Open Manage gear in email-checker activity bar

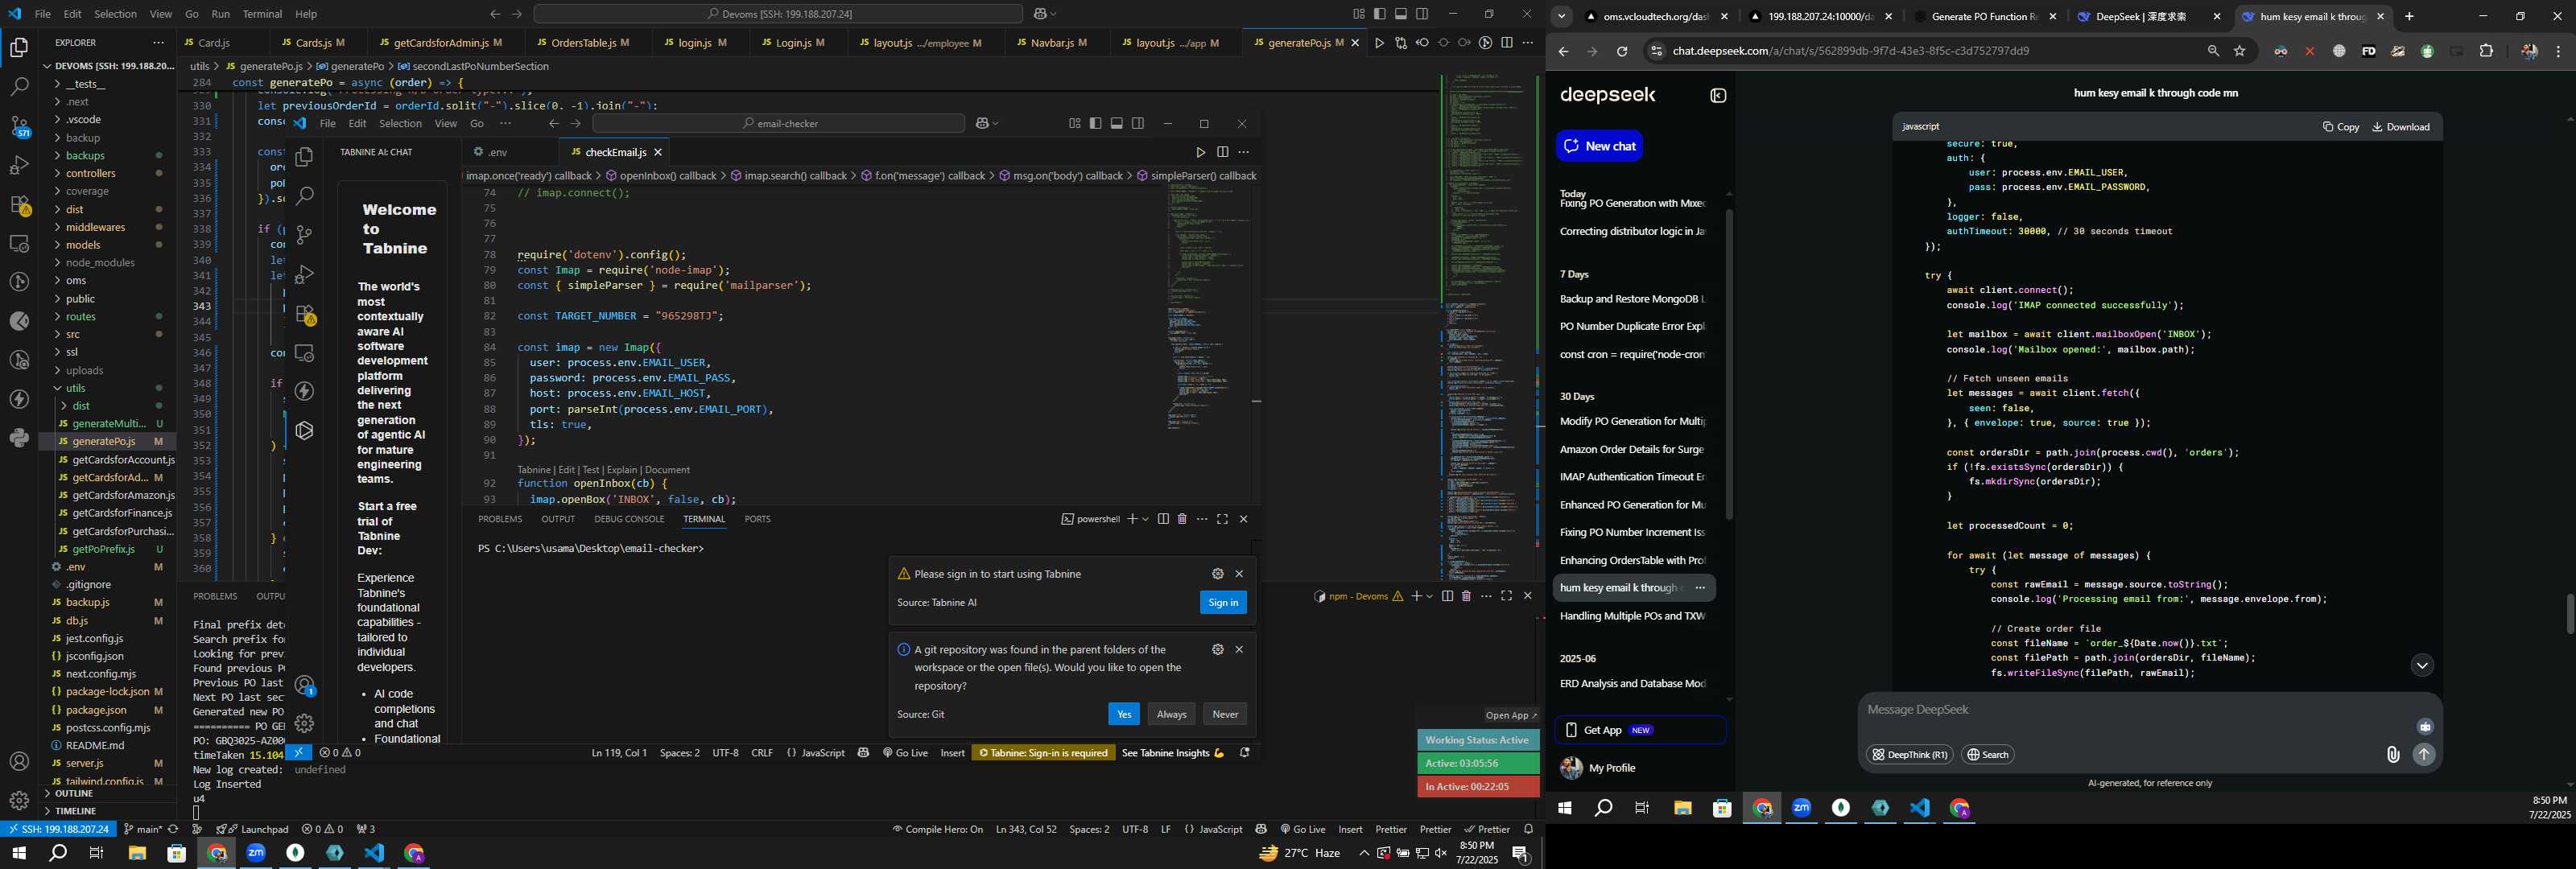305,723
